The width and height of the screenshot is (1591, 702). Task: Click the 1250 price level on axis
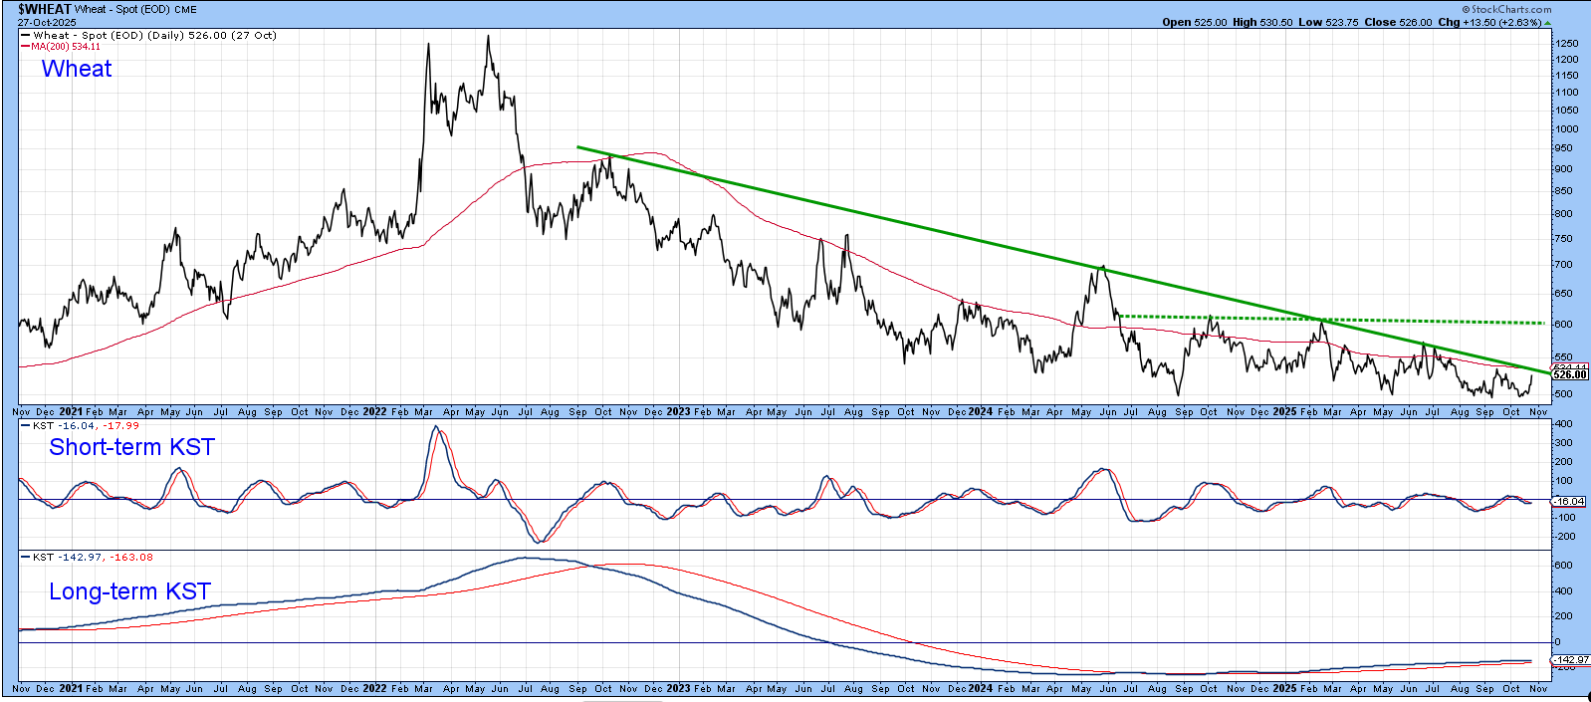pos(1566,44)
